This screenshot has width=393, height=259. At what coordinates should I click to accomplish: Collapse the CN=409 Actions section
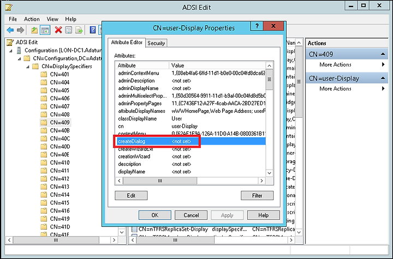point(383,54)
